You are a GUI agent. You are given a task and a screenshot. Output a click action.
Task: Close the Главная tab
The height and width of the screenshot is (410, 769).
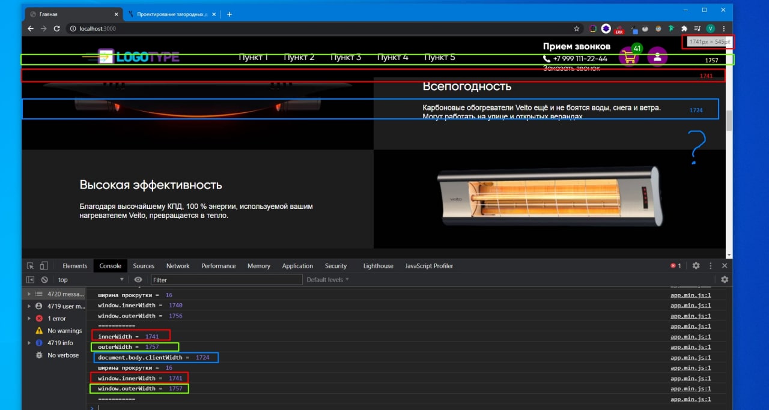tap(115, 14)
